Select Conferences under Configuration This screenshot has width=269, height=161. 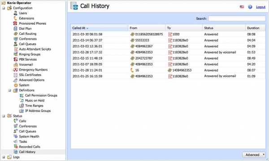[28, 39]
